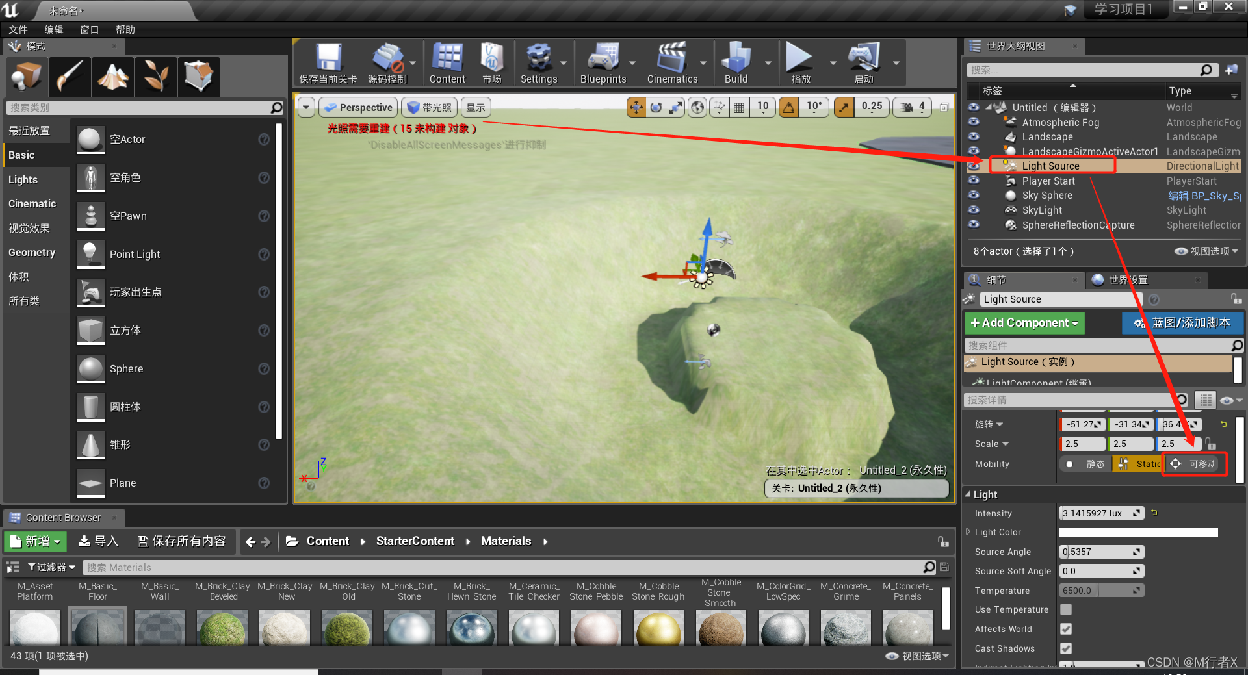The width and height of the screenshot is (1248, 675).
Task: Hide the Player Start actor eye icon
Action: tap(974, 181)
